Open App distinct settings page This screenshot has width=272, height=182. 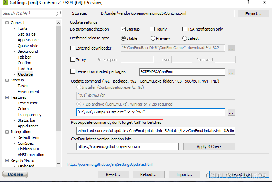(x=28, y=126)
